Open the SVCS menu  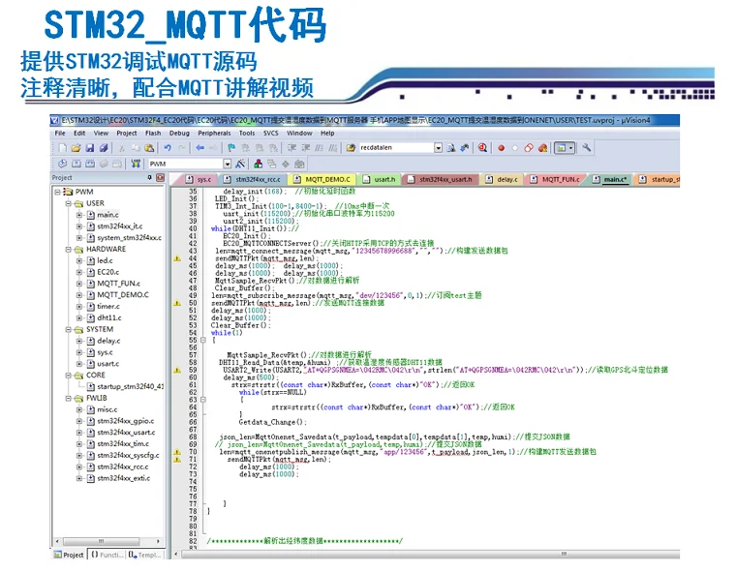pos(271,134)
